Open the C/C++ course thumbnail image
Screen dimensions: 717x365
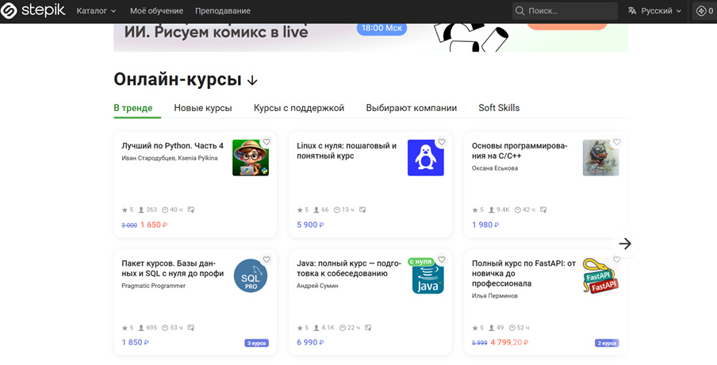[601, 158]
